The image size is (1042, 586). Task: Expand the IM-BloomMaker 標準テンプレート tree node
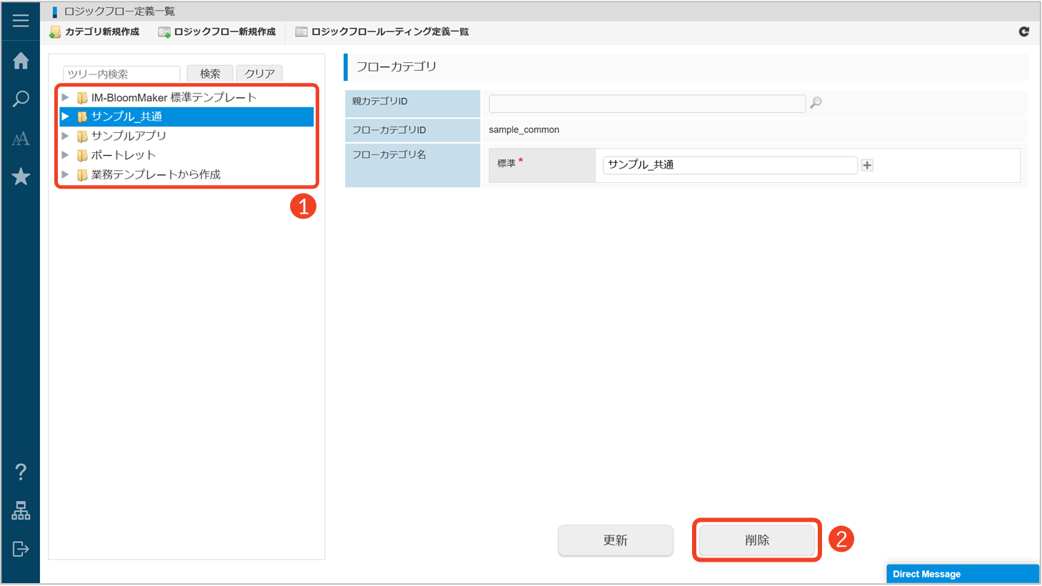click(x=65, y=97)
